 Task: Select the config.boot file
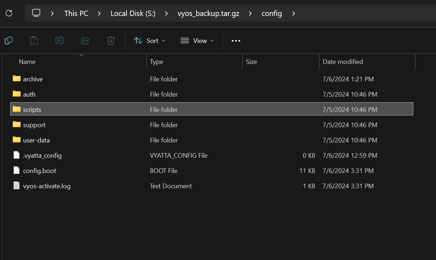coord(39,171)
